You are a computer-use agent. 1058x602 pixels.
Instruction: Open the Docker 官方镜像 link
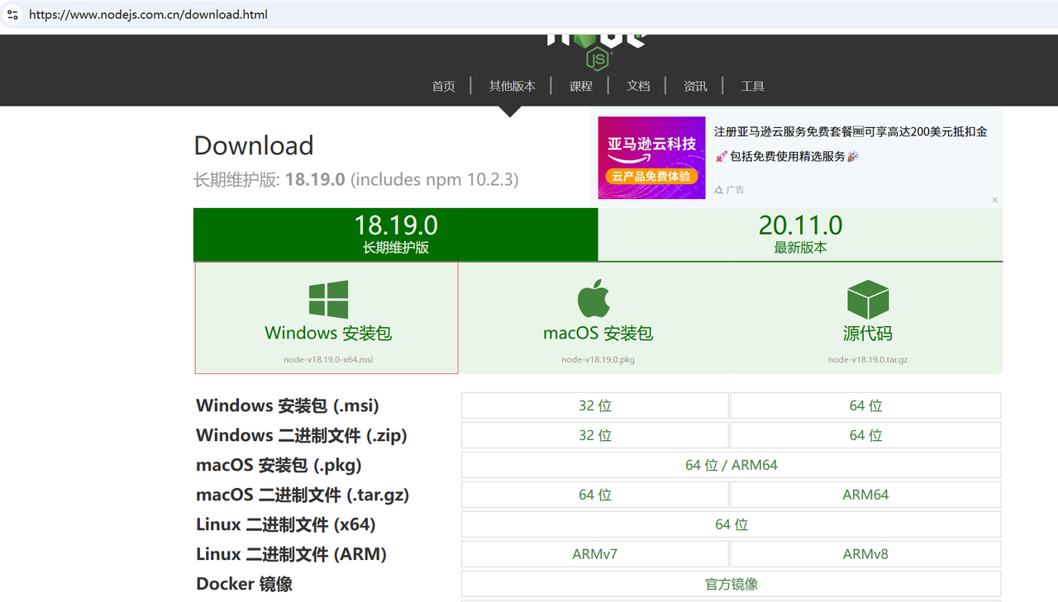click(731, 583)
